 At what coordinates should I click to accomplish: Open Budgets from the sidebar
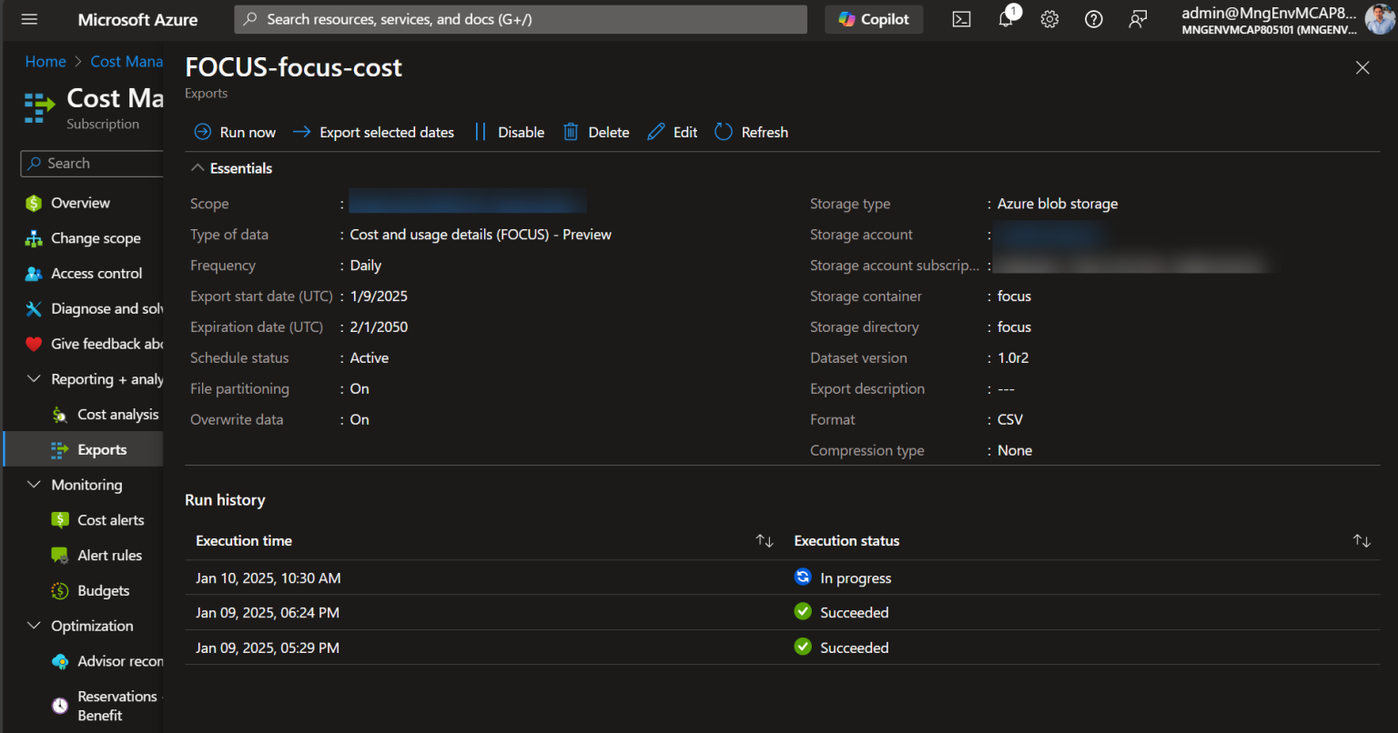coord(101,590)
